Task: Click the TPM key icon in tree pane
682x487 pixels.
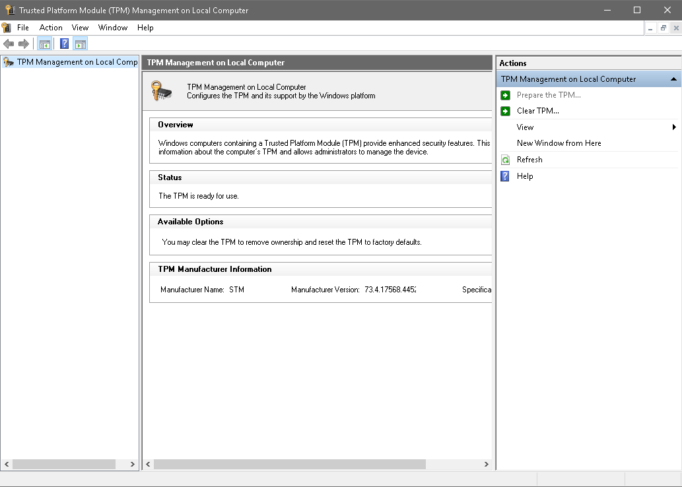Action: (9, 62)
